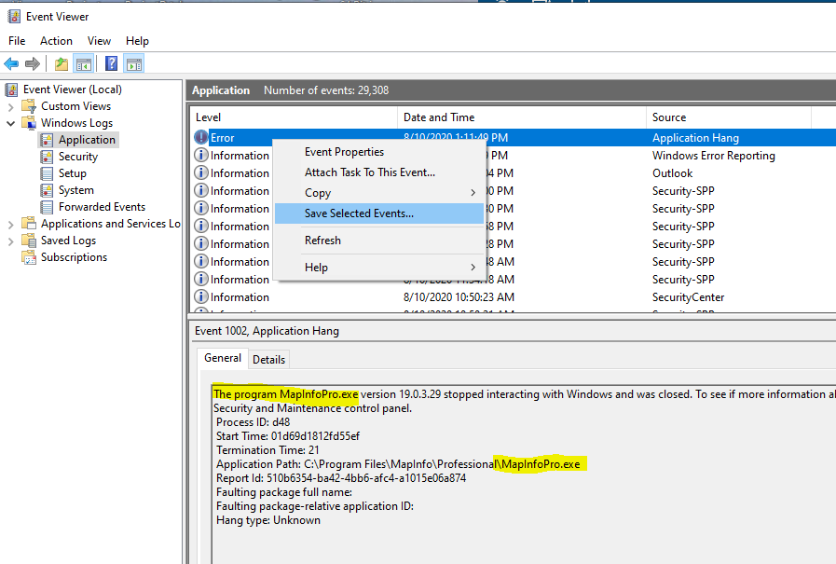This screenshot has height=564, width=836.
Task: Expand the Custom Views tree node
Action: (10, 106)
